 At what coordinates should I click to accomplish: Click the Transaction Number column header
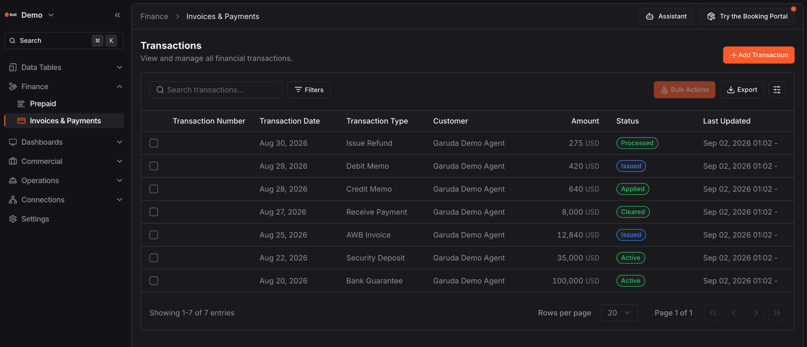209,121
